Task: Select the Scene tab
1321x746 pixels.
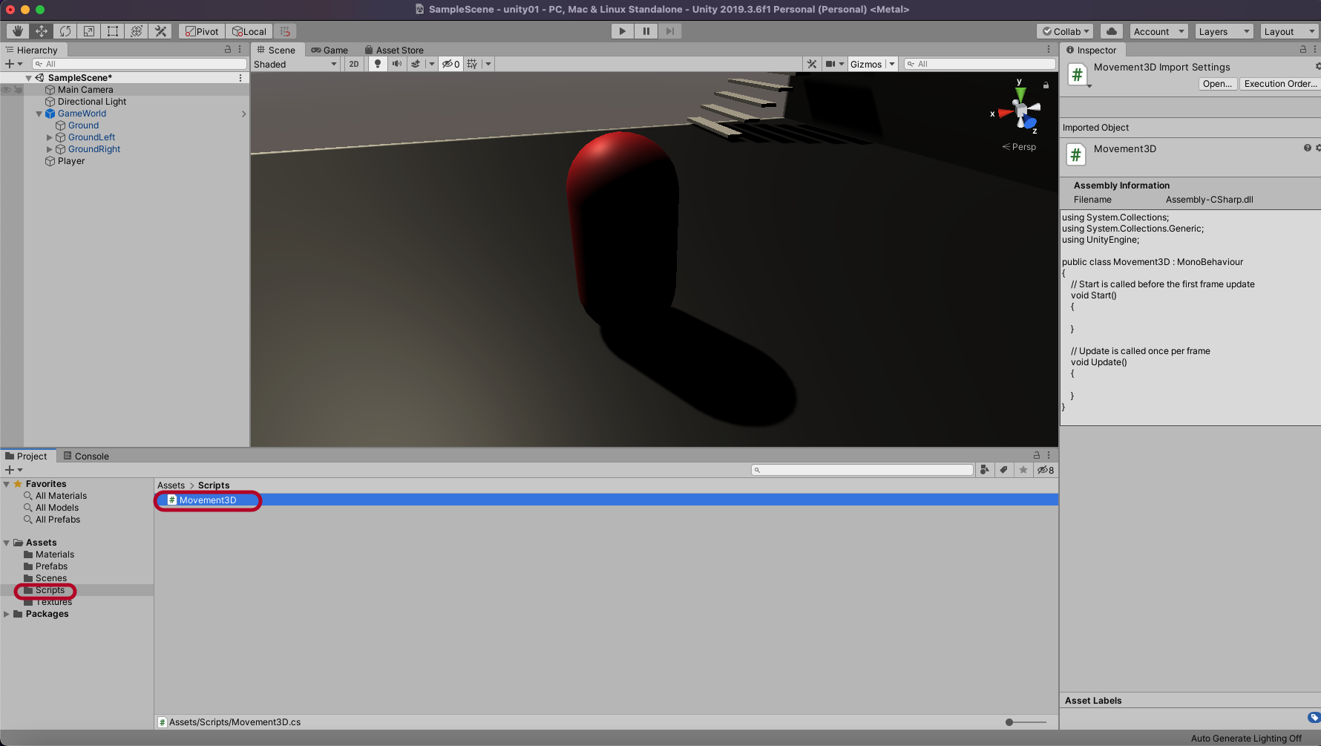Action: tap(276, 50)
